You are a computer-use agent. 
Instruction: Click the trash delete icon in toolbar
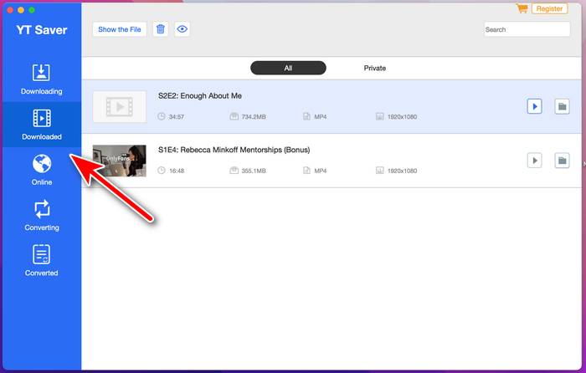(161, 29)
